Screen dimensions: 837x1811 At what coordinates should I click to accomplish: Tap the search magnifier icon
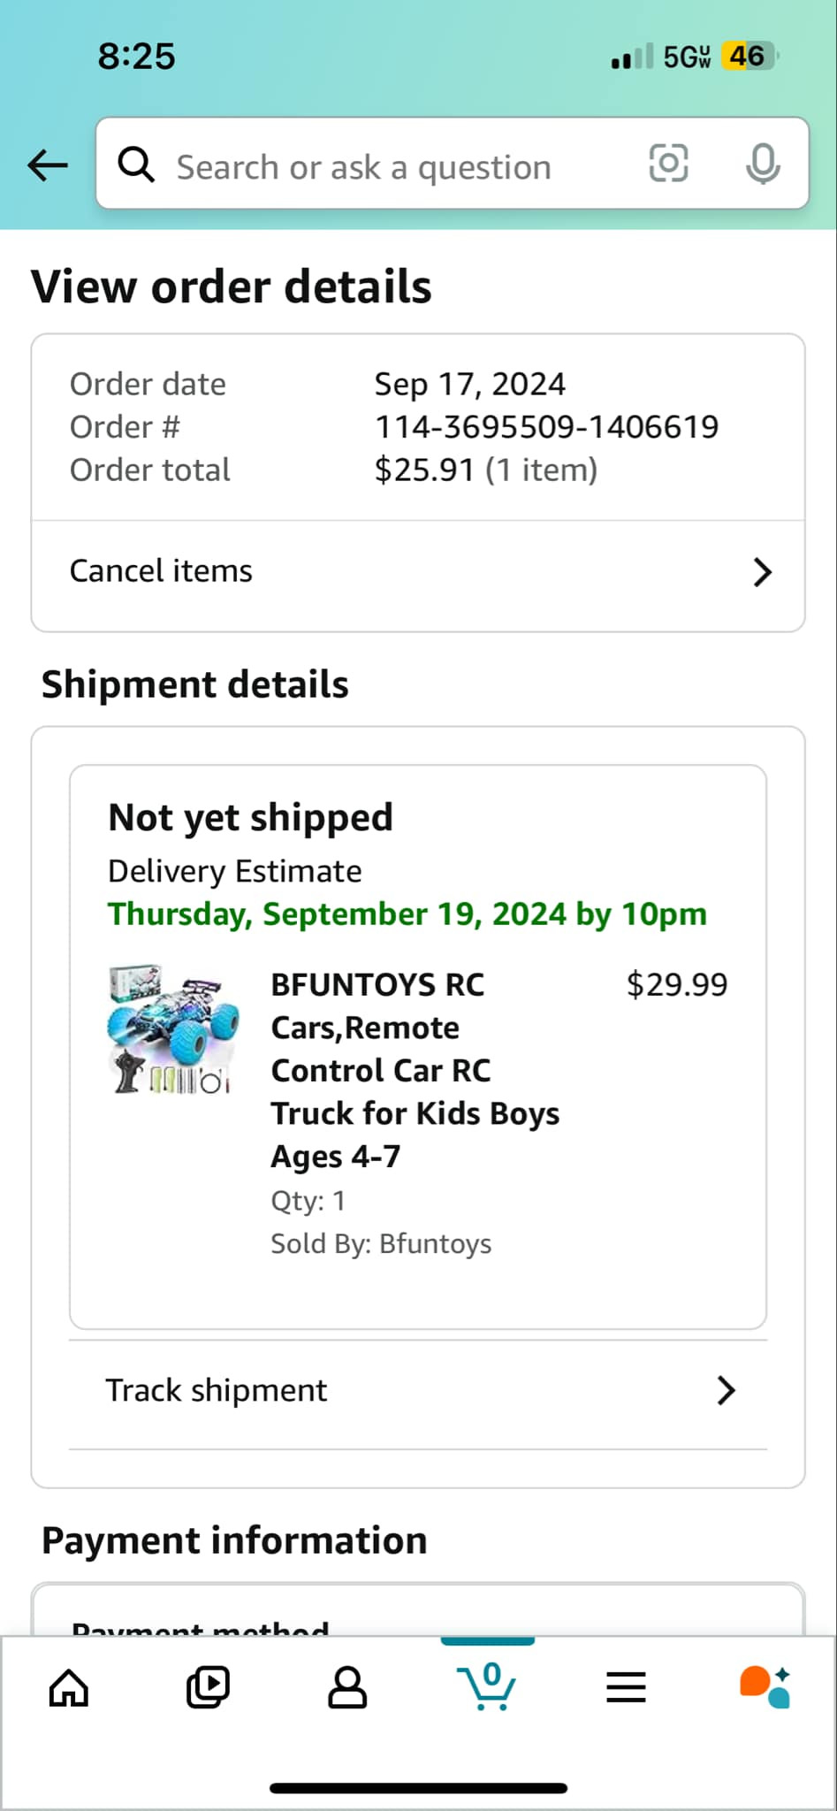pyautogui.click(x=136, y=164)
